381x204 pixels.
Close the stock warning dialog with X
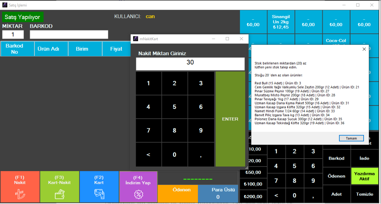coord(364,49)
